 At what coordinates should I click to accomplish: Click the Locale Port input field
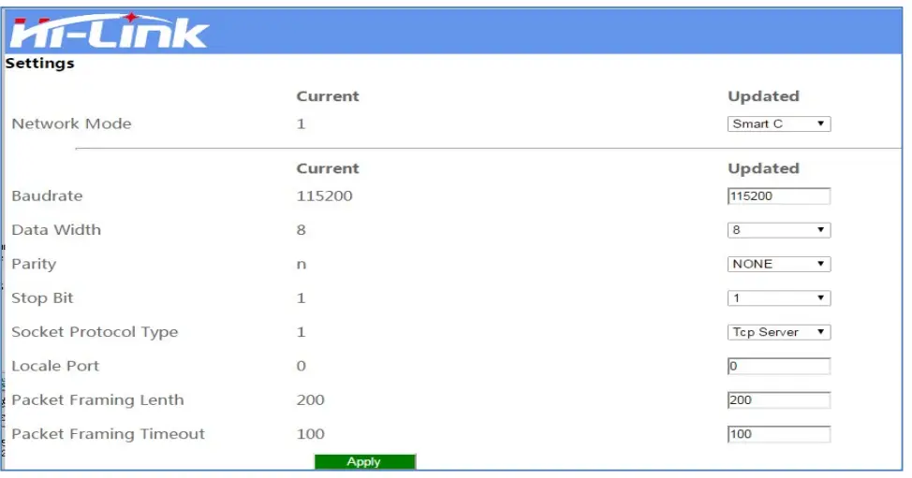tap(779, 366)
